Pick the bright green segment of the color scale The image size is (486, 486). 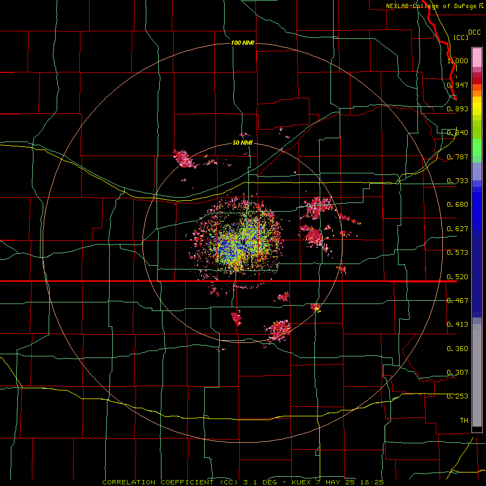point(477,147)
